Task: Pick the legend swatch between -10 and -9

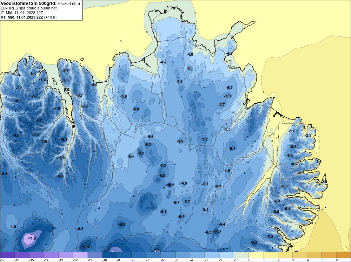Action: 110,255
